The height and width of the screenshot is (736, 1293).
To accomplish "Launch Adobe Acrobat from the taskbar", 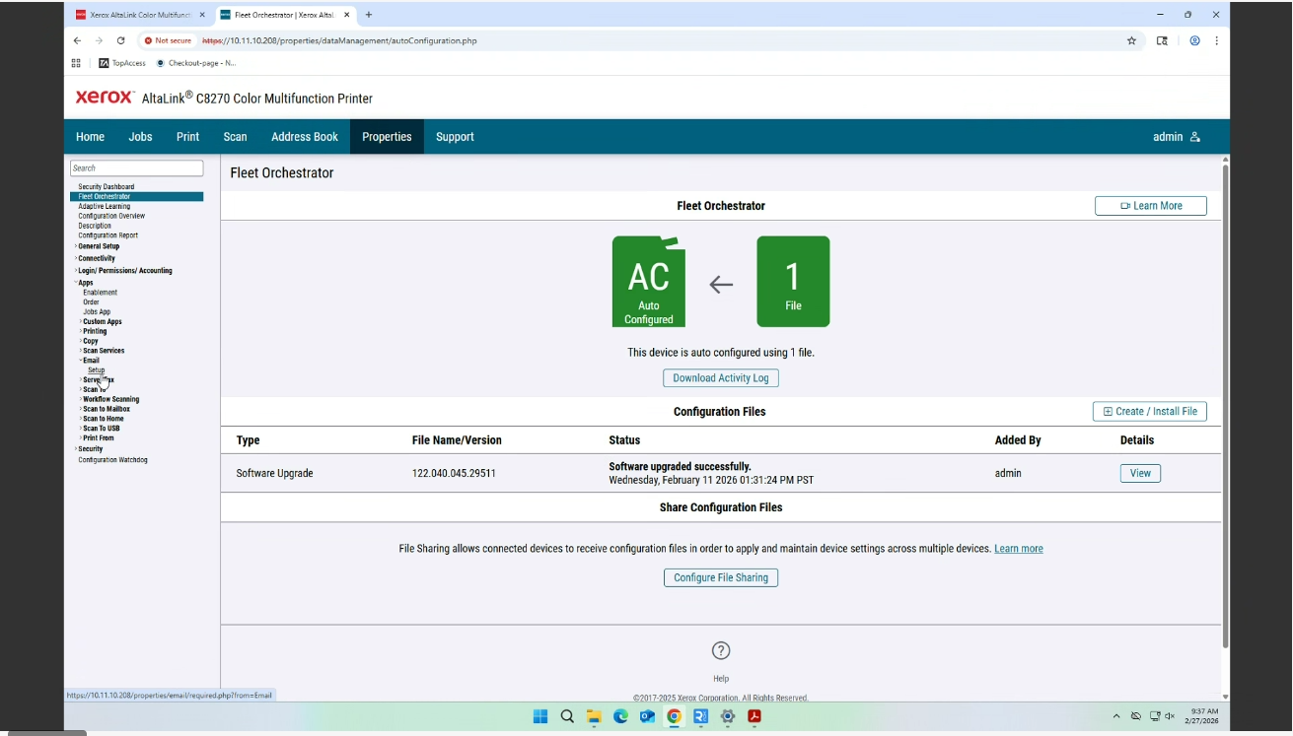I will 754,716.
